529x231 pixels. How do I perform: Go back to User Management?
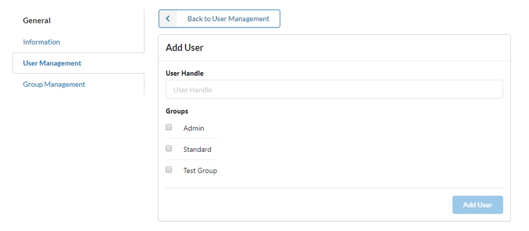click(219, 19)
